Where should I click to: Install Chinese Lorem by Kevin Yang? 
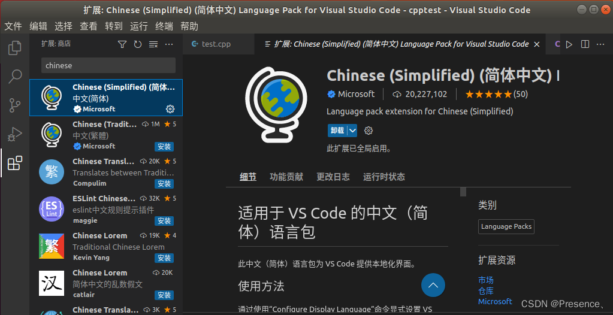(x=164, y=258)
